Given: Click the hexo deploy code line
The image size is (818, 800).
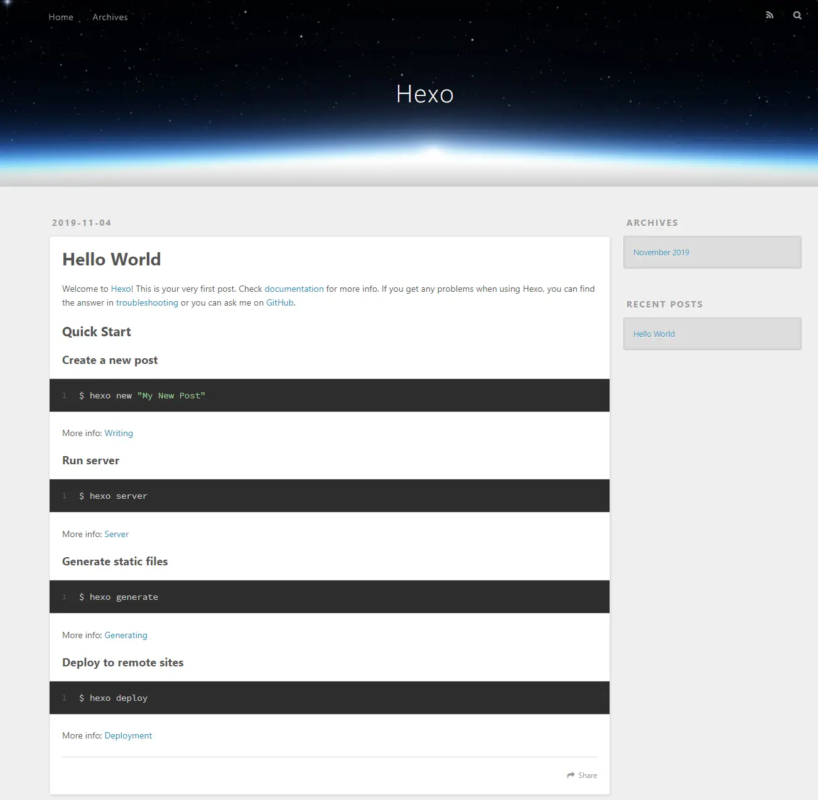Looking at the screenshot, I should [113, 698].
